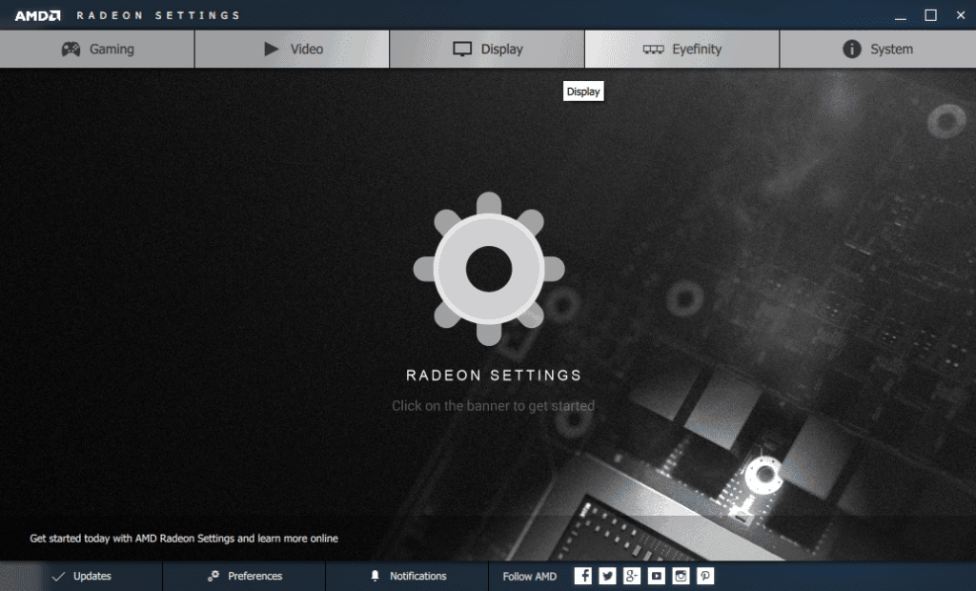Click the Pinterest icon

[705, 576]
